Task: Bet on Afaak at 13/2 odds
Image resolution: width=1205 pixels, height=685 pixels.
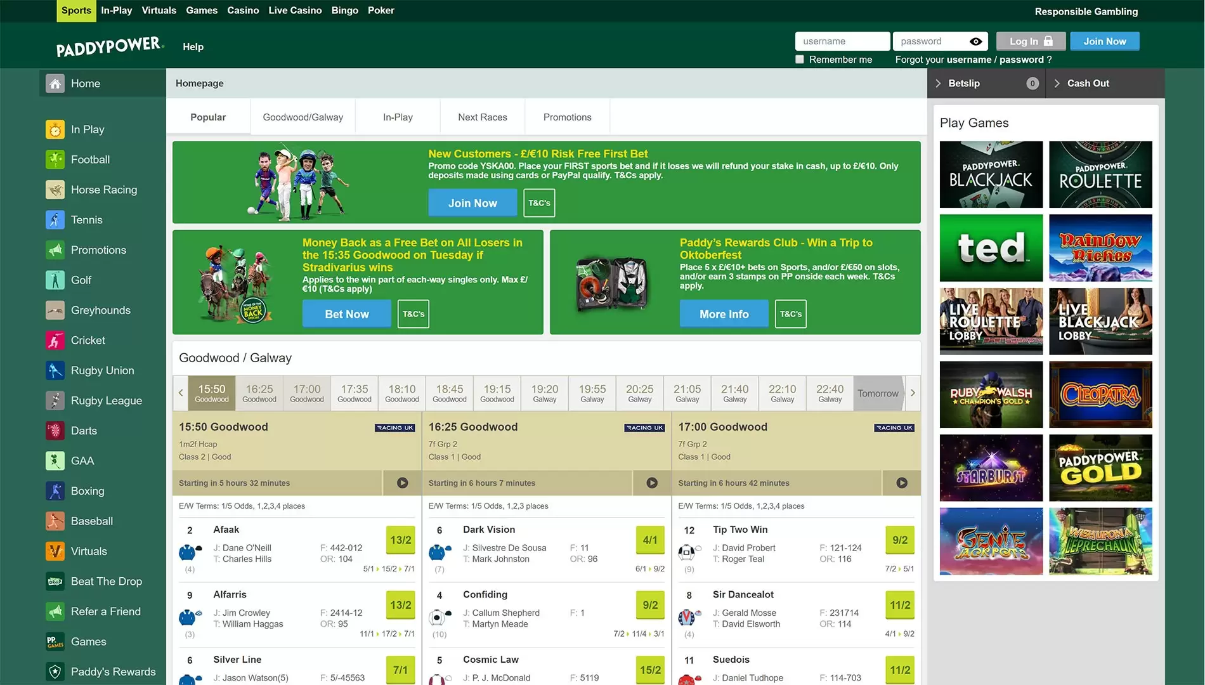Action: point(400,540)
